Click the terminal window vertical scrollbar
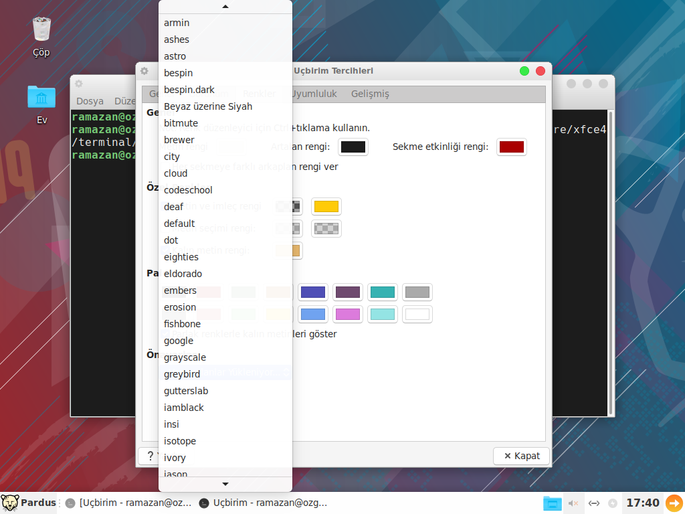Screen dimensions: 685x514 610,263
